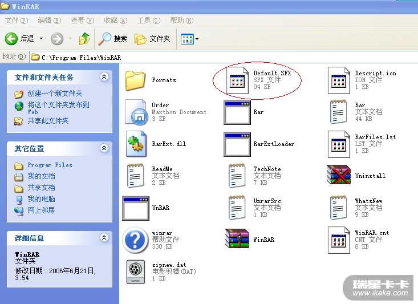Click 共享此文件夹 task link
Screen dimensions: 418x304
[x=48, y=121]
